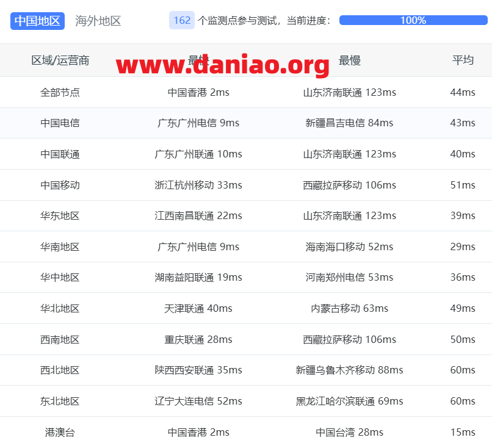Click 江西南昌联通 22ms cell
The height and width of the screenshot is (443, 492).
[198, 216]
